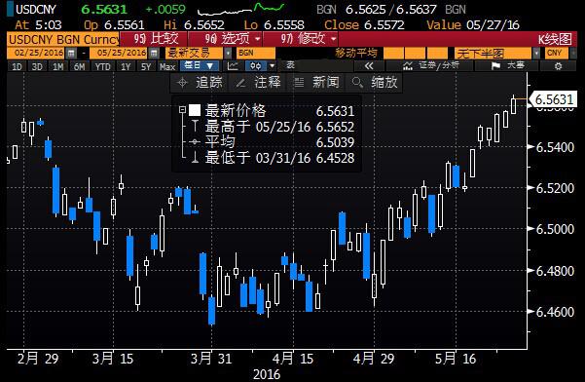Activate the 追踪 crosshair tool

[200, 82]
